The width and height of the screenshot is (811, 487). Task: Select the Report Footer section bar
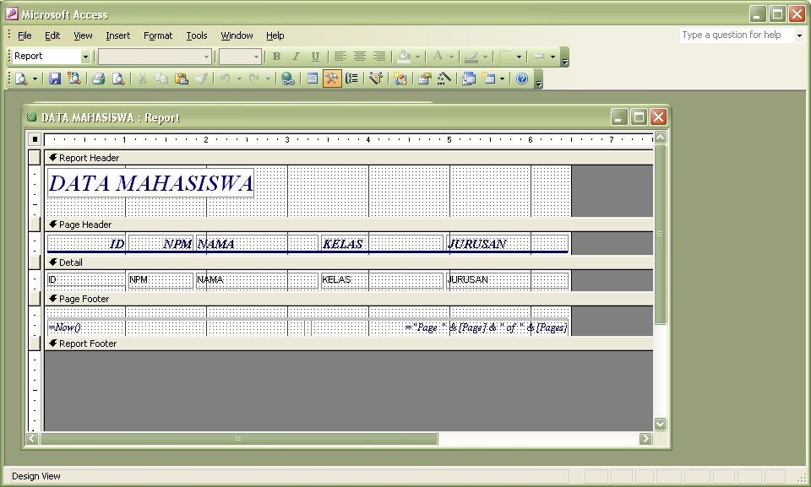(349, 344)
